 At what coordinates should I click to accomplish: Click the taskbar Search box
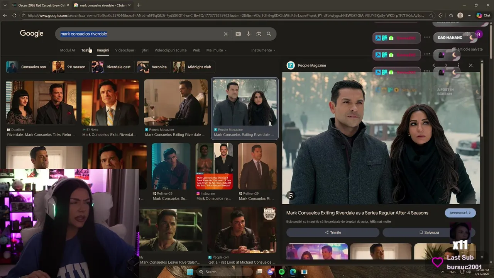click(x=224, y=272)
